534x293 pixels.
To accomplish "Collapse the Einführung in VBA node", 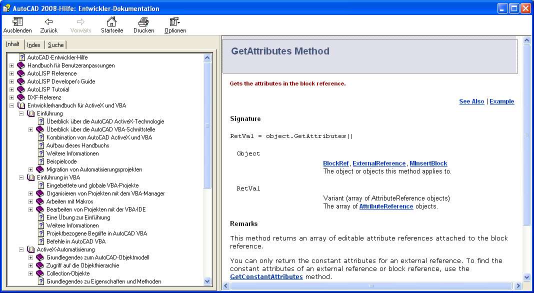I will (x=21, y=177).
